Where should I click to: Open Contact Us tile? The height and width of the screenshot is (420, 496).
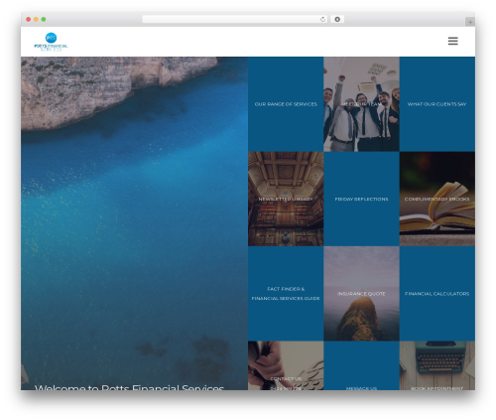click(x=286, y=365)
